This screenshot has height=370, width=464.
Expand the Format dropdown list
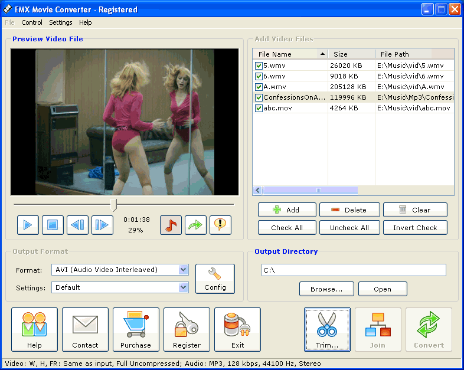pyautogui.click(x=183, y=270)
